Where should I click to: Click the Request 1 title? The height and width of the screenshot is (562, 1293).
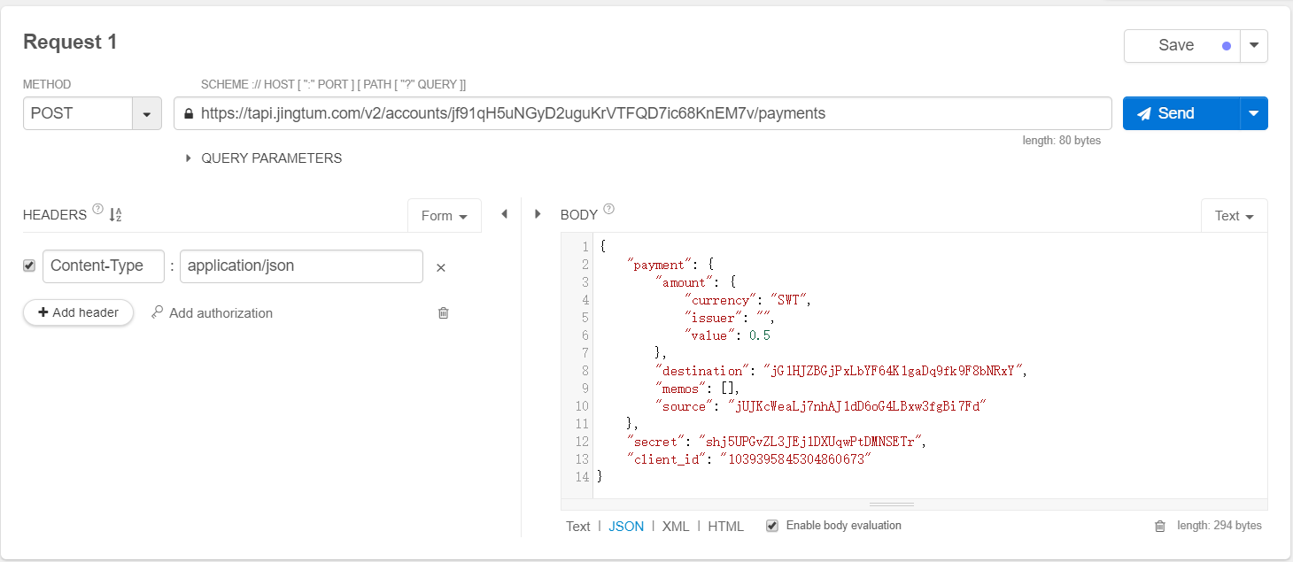[x=70, y=42]
